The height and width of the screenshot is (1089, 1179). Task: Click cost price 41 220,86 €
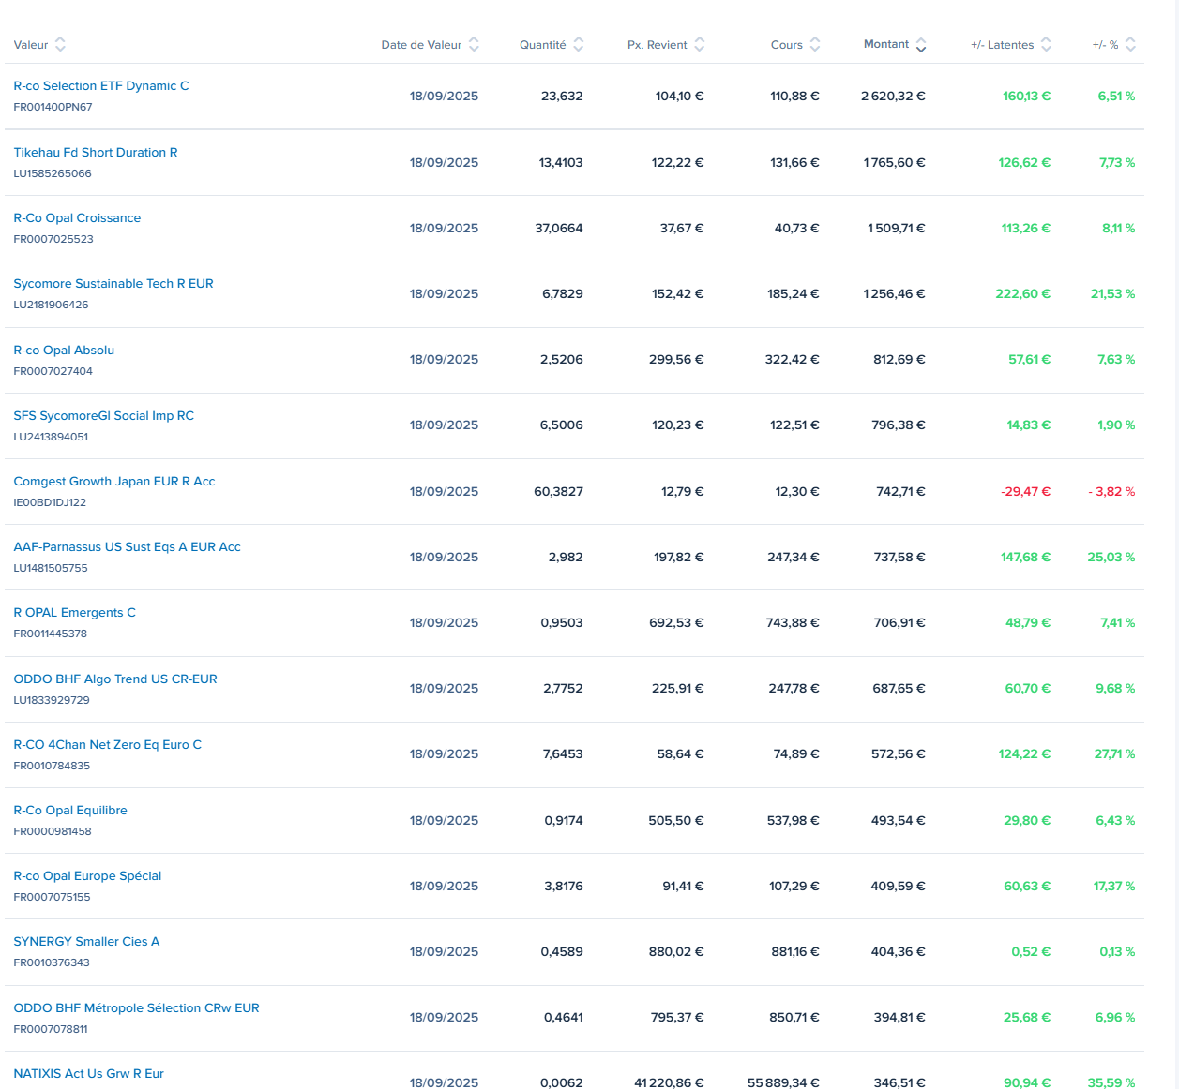pyautogui.click(x=669, y=1082)
